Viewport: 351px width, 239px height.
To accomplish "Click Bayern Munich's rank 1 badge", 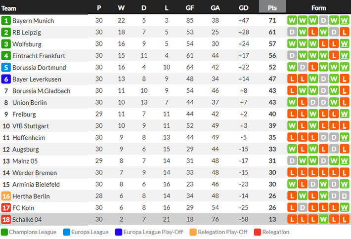I will [6, 21].
